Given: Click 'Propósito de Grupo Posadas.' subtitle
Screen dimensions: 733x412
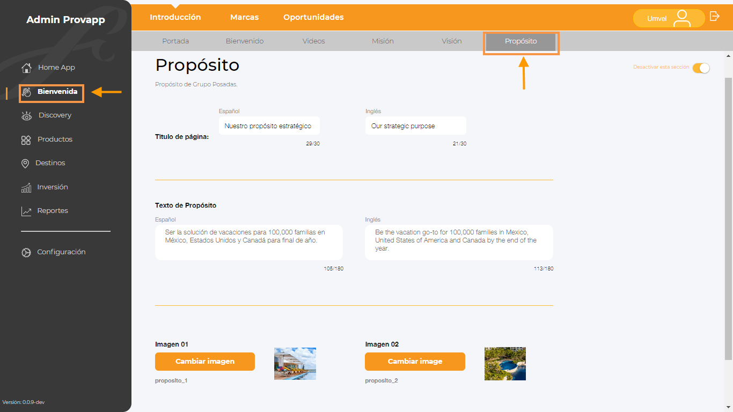Looking at the screenshot, I should click(x=196, y=85).
